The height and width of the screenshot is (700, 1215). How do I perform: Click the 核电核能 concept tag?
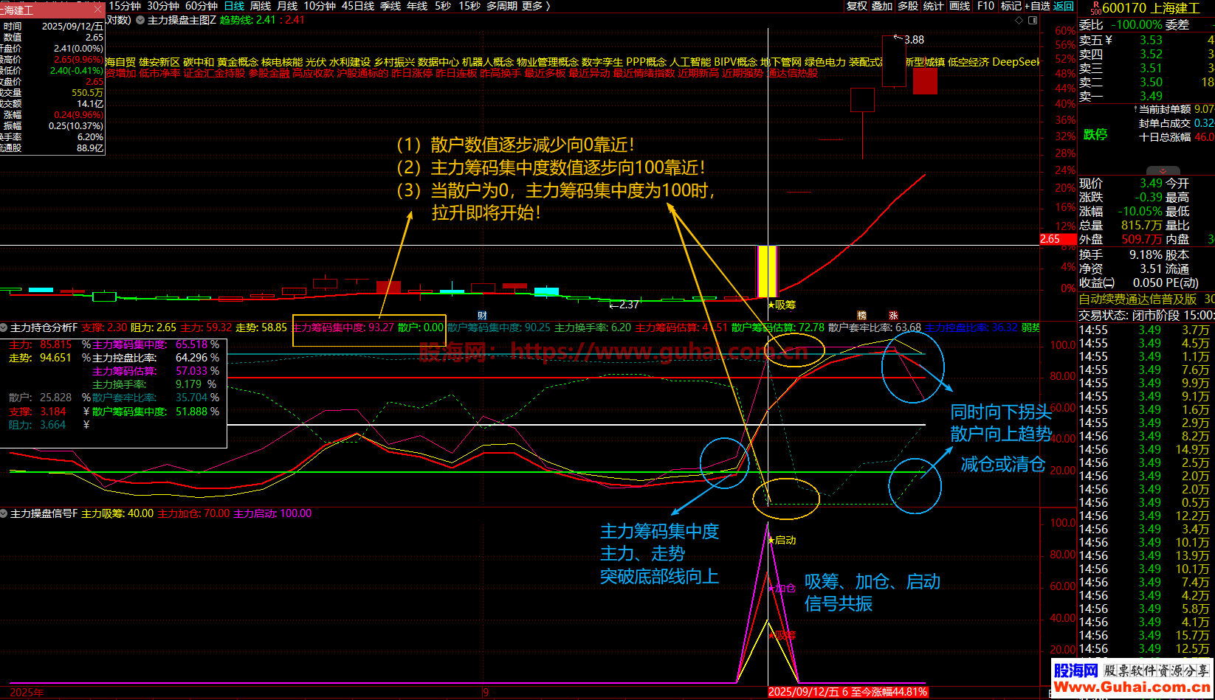tap(282, 62)
